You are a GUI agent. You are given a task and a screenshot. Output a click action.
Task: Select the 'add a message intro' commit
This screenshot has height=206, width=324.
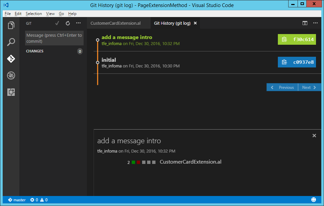[127, 37]
